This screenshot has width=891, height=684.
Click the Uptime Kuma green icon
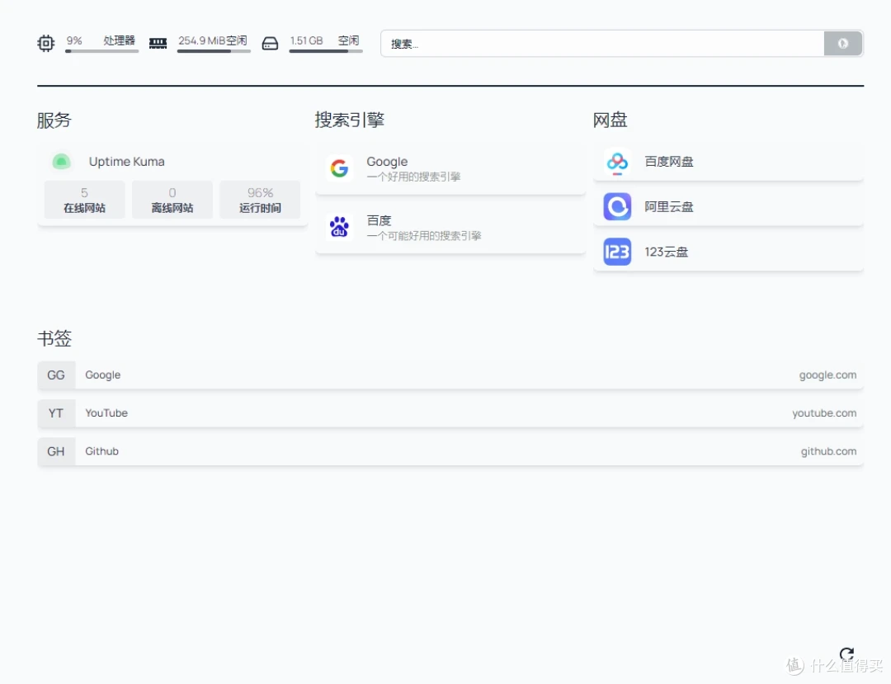61,162
